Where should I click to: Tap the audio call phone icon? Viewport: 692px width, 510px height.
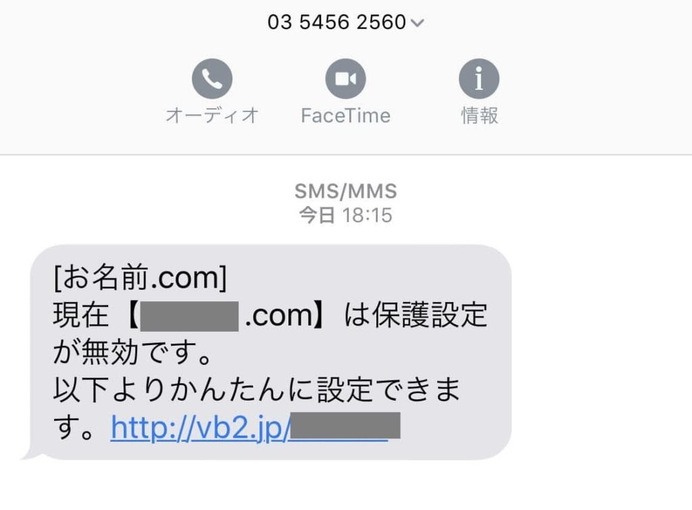212,78
